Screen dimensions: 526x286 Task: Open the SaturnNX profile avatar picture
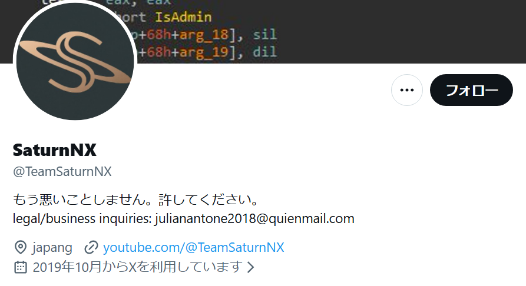tap(75, 61)
